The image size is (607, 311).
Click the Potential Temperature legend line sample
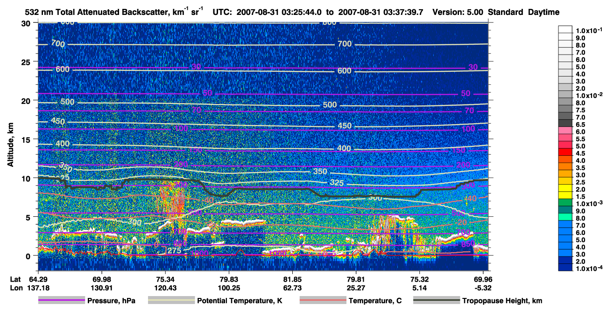point(171,301)
